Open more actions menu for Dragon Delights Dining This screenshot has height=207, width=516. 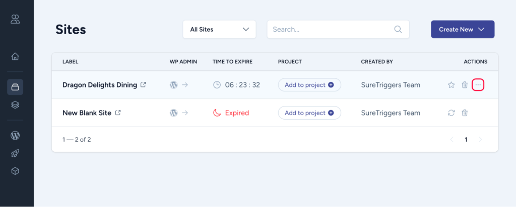[x=478, y=85]
